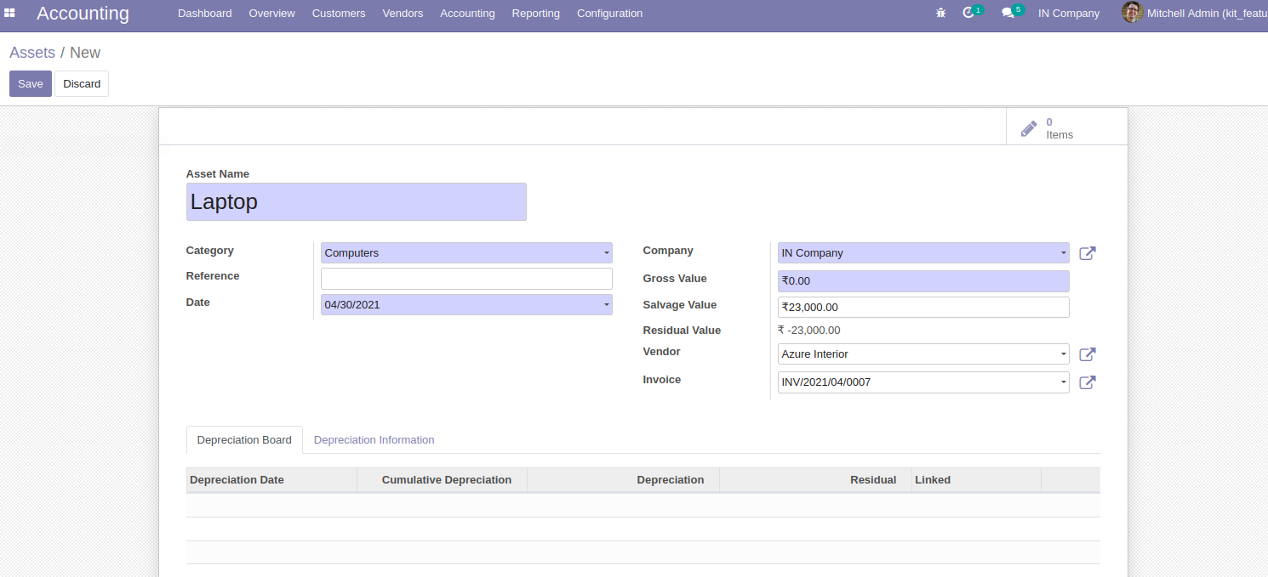Open Vendor external link icon
This screenshot has width=1268, height=577.
[1087, 354]
